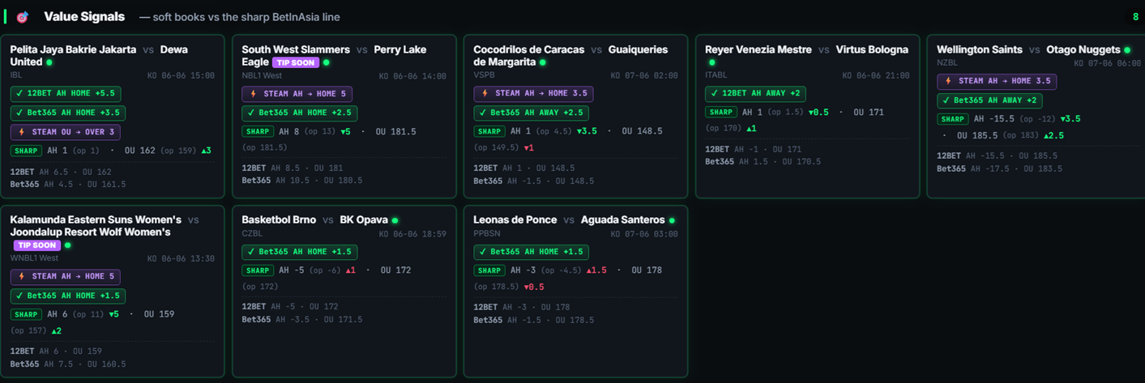Click the SHARP badge in the Pelita Jaya card
The width and height of the screenshot is (1145, 383).
coord(26,151)
